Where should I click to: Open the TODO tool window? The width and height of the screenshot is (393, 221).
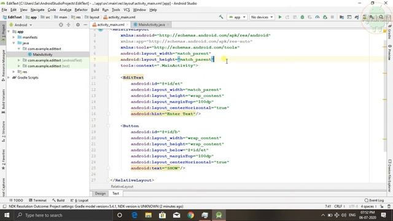tap(16, 200)
